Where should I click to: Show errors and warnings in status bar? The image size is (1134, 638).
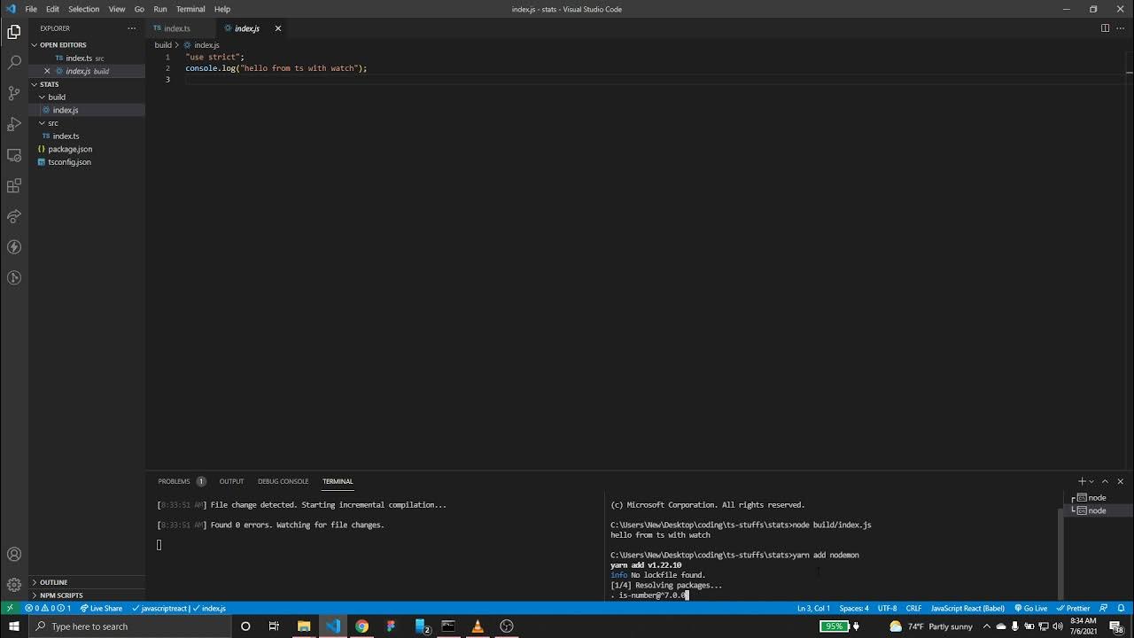[x=48, y=608]
